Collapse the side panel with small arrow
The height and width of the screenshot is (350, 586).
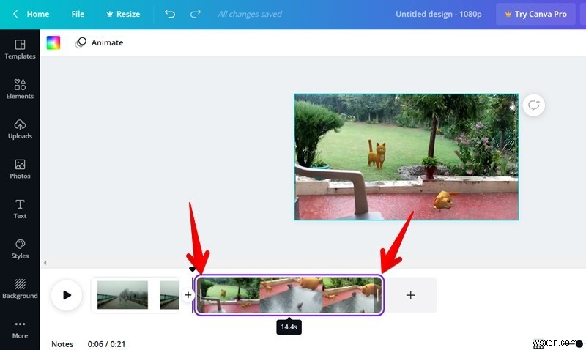45,263
